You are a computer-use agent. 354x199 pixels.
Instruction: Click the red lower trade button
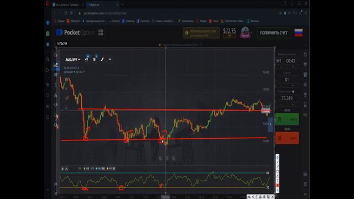point(287,138)
